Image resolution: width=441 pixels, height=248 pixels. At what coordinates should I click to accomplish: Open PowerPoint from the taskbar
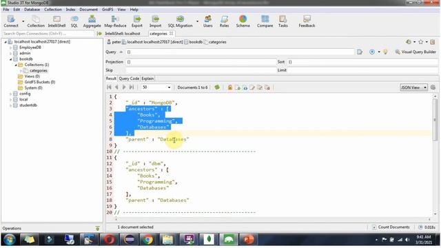248,240
